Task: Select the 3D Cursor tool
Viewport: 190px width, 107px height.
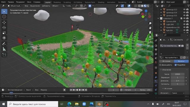Action: pyautogui.click(x=4, y=17)
